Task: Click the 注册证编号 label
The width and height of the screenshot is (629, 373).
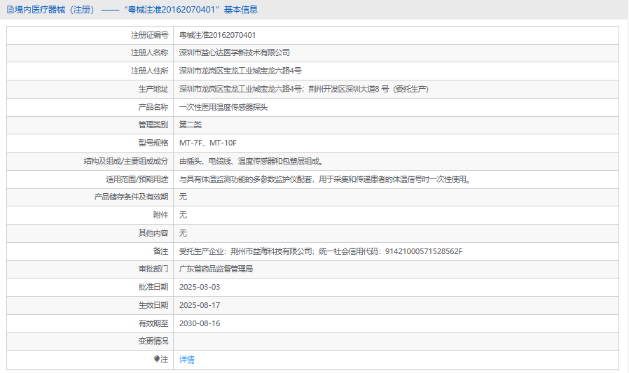Action: 150,35
